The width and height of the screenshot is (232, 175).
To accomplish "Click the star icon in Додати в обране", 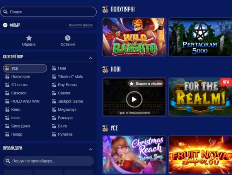I will click(x=131, y=84).
